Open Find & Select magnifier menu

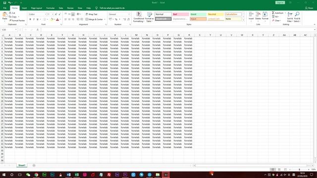(x=297, y=17)
